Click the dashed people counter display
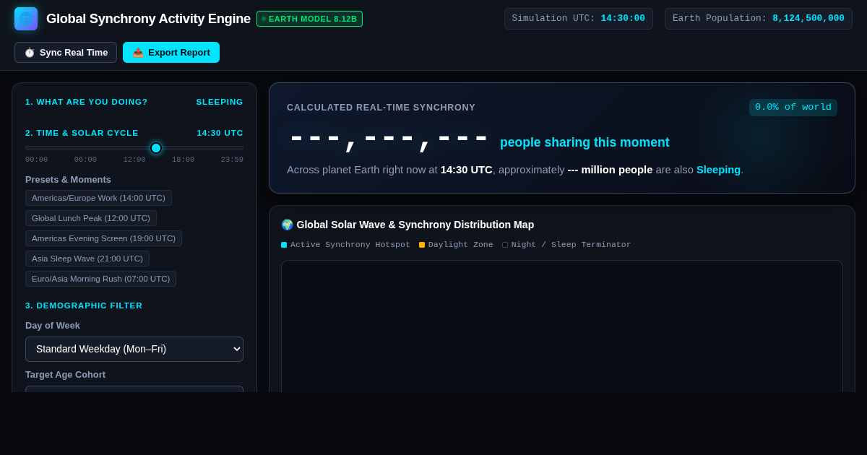The image size is (867, 455). 389,139
